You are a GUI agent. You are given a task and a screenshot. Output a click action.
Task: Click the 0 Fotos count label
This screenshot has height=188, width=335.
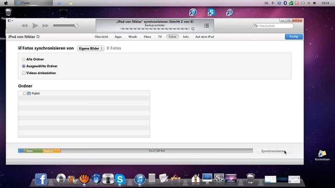click(114, 48)
